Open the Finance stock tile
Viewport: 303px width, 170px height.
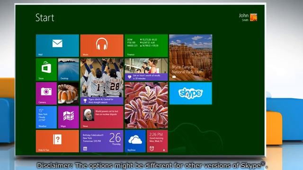tap(146, 46)
